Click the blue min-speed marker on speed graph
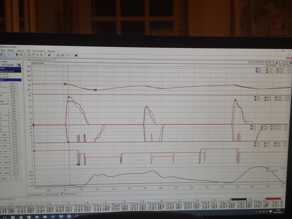 pyautogui.click(x=95, y=90)
